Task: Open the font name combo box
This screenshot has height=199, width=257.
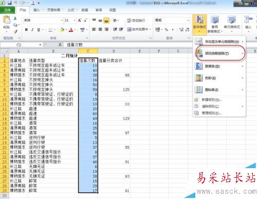Action: pos(43,21)
